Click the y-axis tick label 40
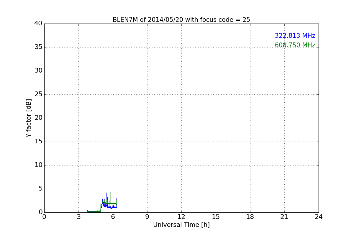This screenshot has height=236, width=354. [x=38, y=24]
